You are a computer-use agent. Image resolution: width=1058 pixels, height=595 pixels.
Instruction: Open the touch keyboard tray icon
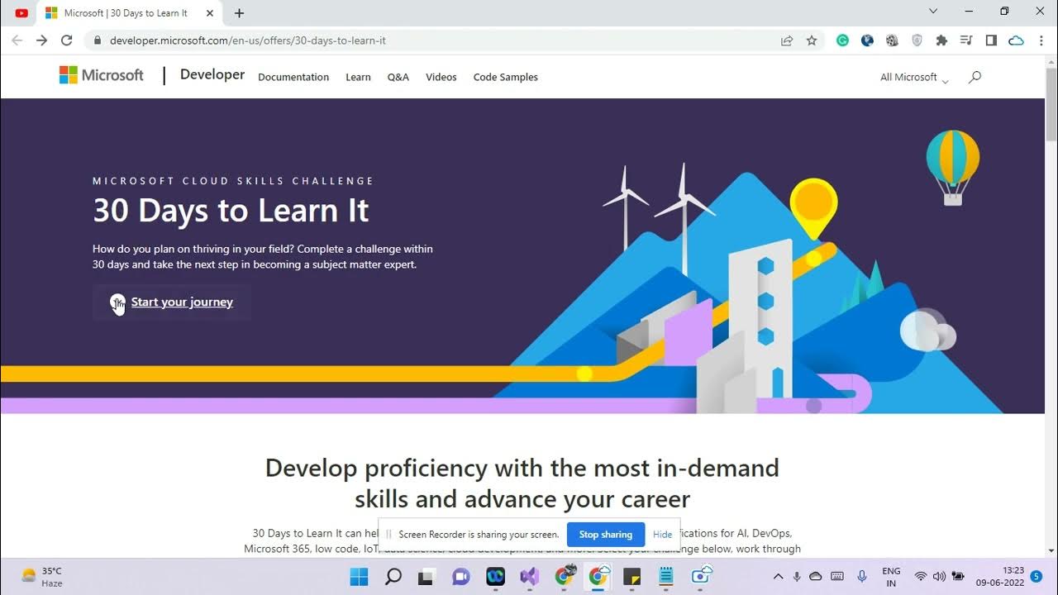click(x=837, y=576)
